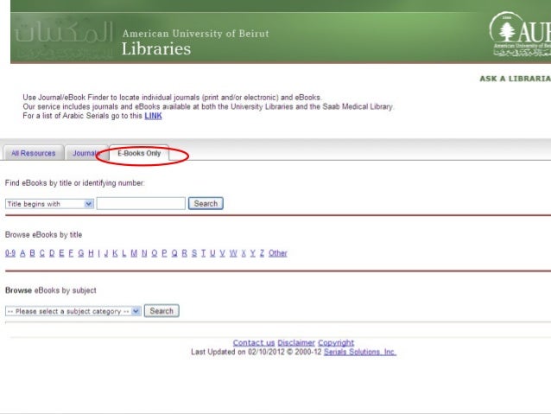This screenshot has width=551, height=414.
Task: Click the Libraries header title
Action: [156, 49]
